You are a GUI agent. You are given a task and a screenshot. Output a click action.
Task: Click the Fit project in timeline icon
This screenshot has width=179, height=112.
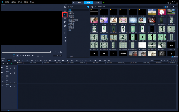[165, 60]
